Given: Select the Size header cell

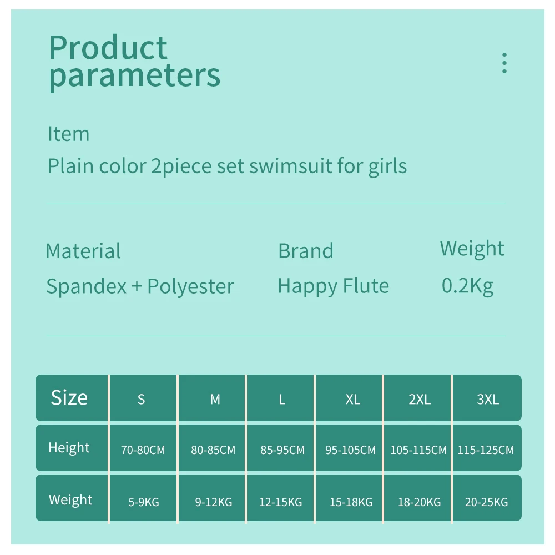Looking at the screenshot, I should (x=69, y=398).
